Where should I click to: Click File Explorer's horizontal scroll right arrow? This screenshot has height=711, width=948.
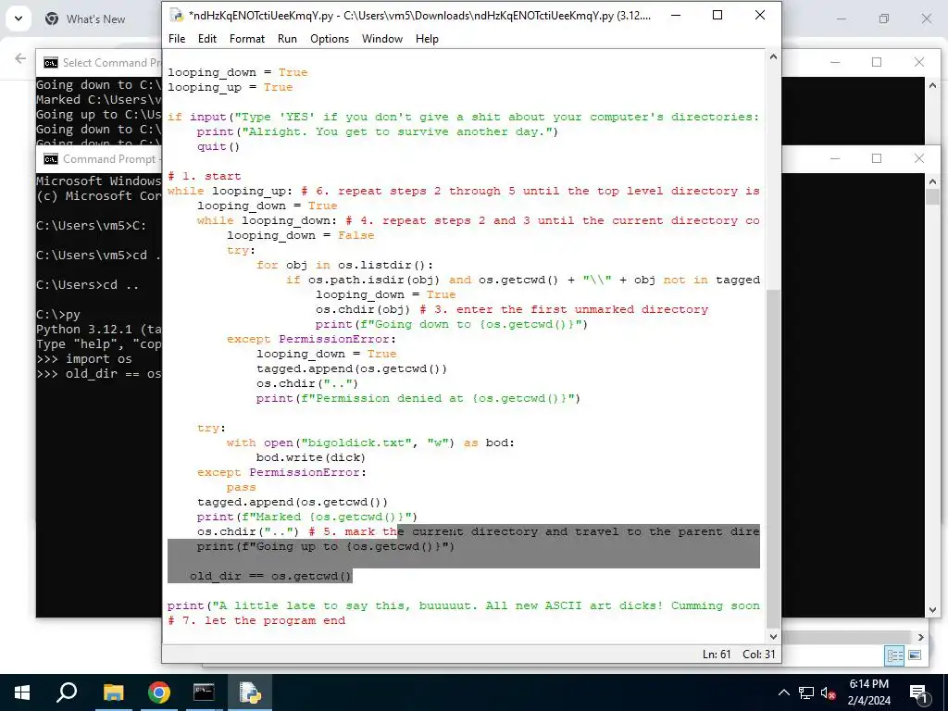coord(920,637)
